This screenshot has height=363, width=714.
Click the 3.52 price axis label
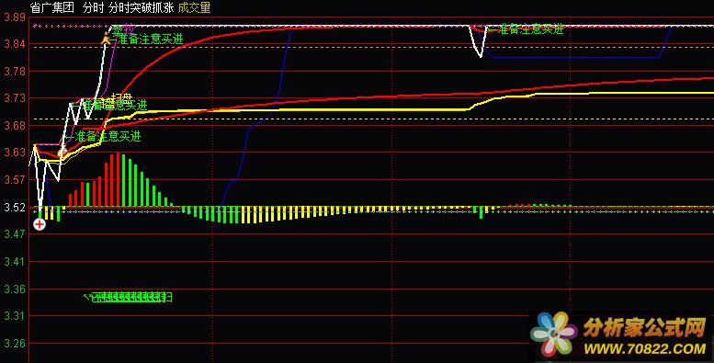pyautogui.click(x=14, y=208)
